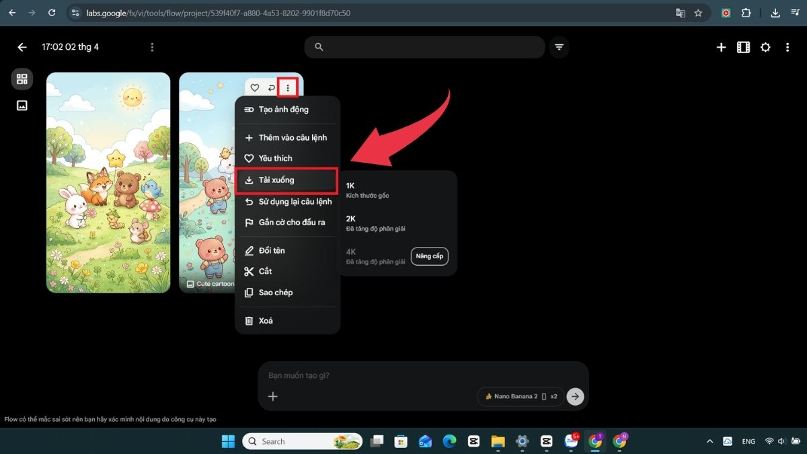Image resolution: width=807 pixels, height=454 pixels.
Task: Select "Tải xuống" in the context menu
Action: [277, 180]
